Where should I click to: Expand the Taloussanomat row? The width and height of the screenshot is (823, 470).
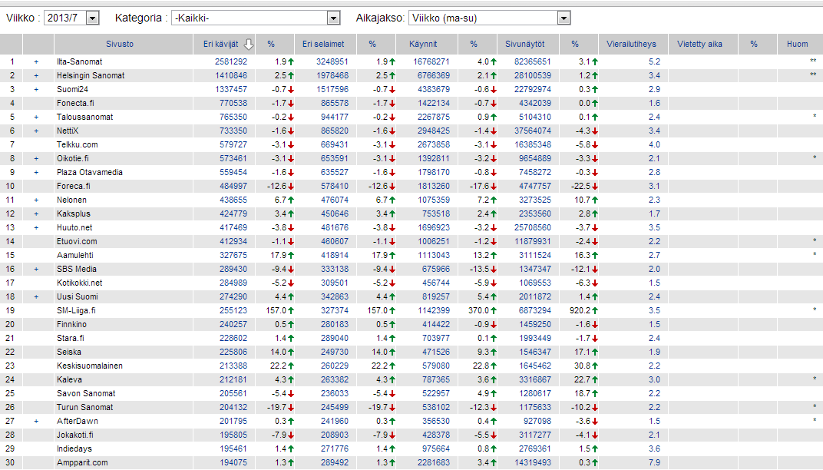[36, 117]
